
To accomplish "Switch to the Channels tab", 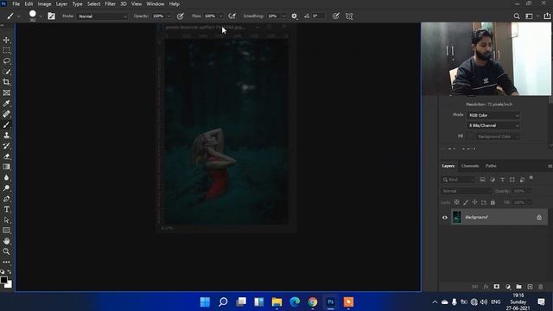I will click(x=470, y=166).
